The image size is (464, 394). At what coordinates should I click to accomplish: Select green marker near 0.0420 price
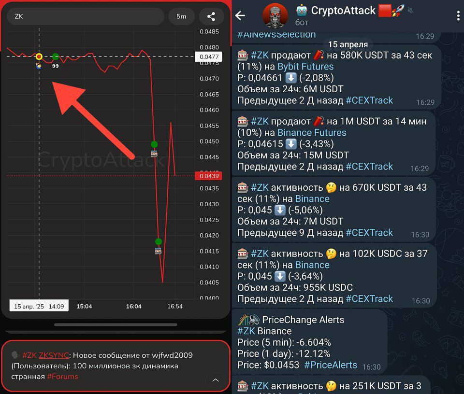tap(159, 241)
